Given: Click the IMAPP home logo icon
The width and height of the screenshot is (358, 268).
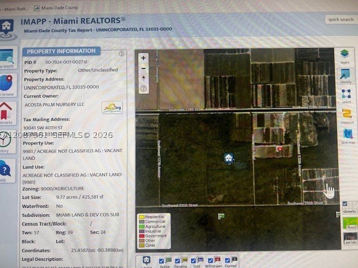Looking at the screenshot, I should click(x=7, y=29).
